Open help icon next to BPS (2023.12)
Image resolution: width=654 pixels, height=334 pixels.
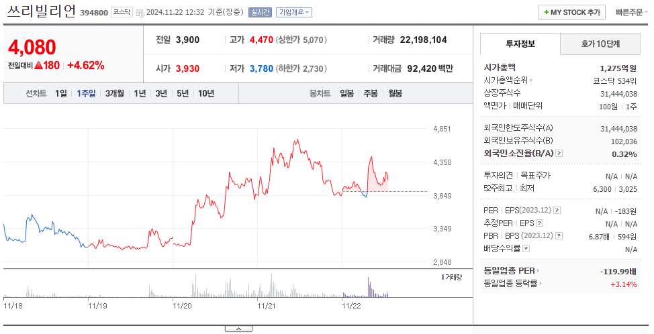click(559, 235)
